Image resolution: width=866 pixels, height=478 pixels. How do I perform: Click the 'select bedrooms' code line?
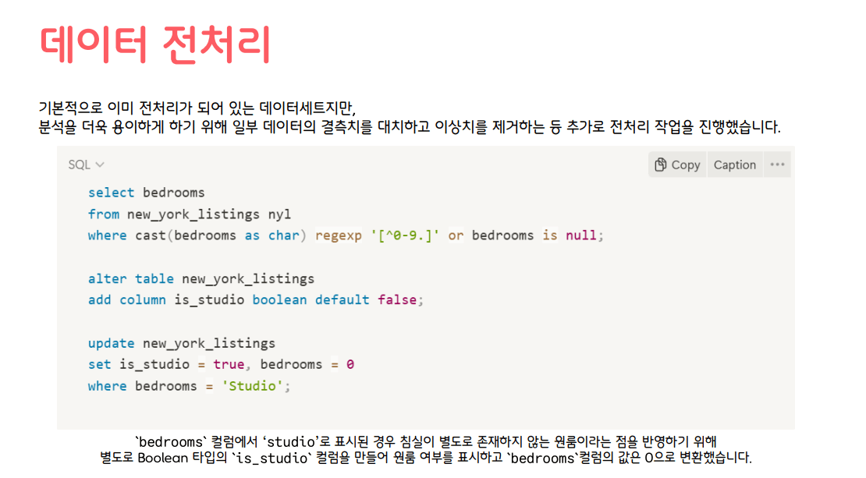[x=146, y=193]
